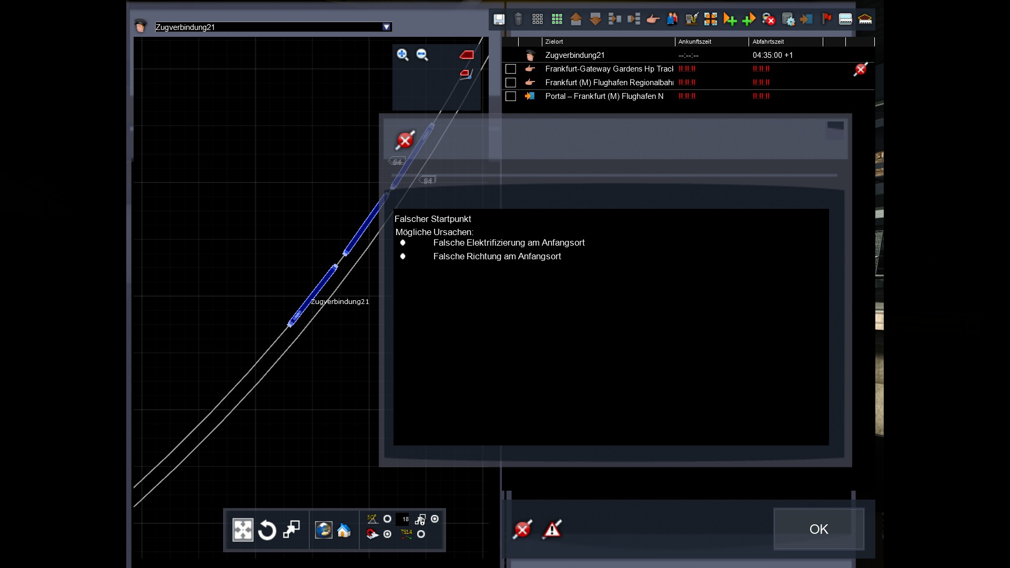Open the Zugverbindung21 service dropdown
This screenshot has width=1010, height=568.
(x=387, y=27)
